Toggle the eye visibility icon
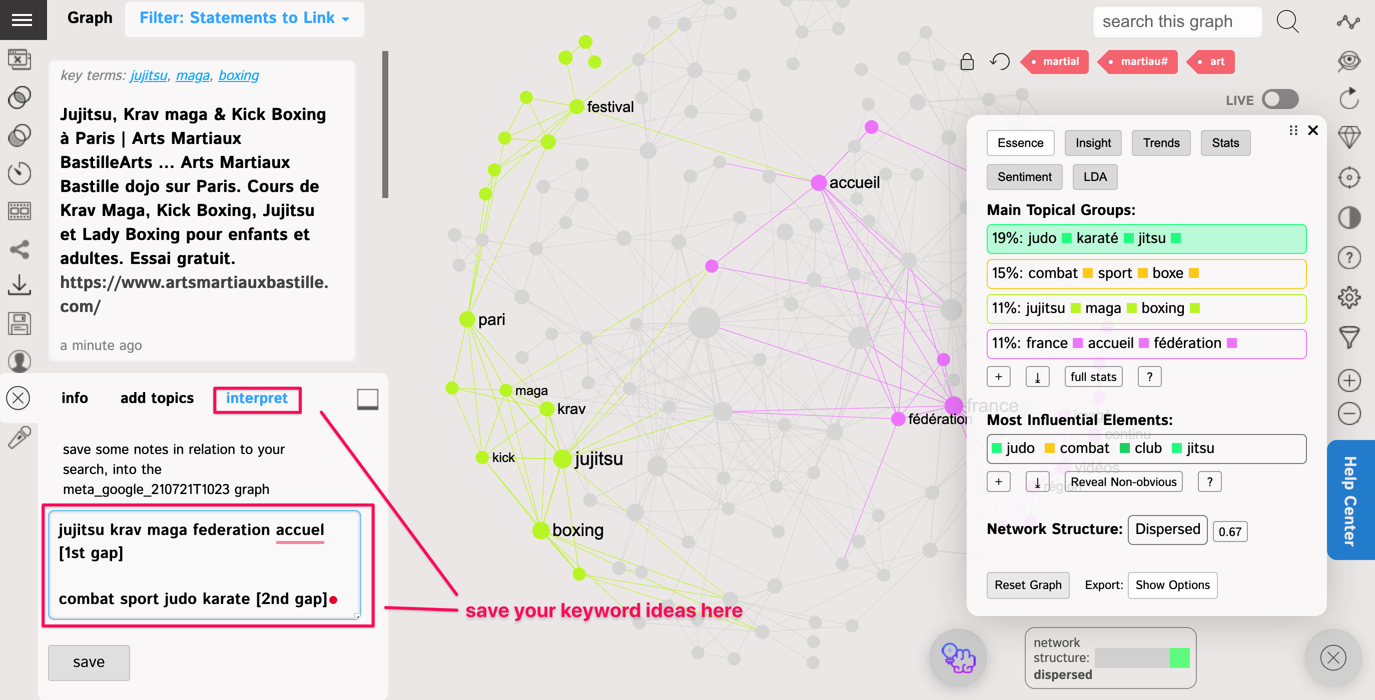 1349,60
